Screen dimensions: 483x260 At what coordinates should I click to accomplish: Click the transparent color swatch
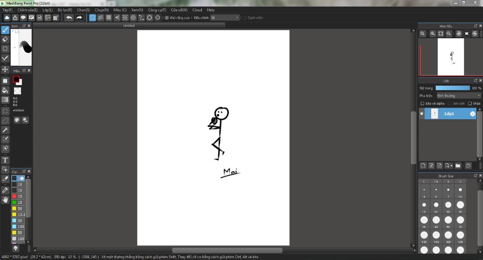17,91
